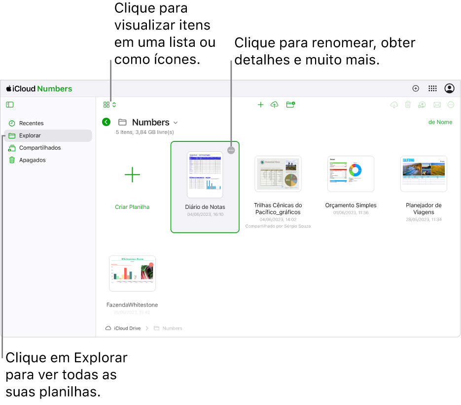Click the upload to cloud icon
The image size is (461, 405).
[274, 104]
